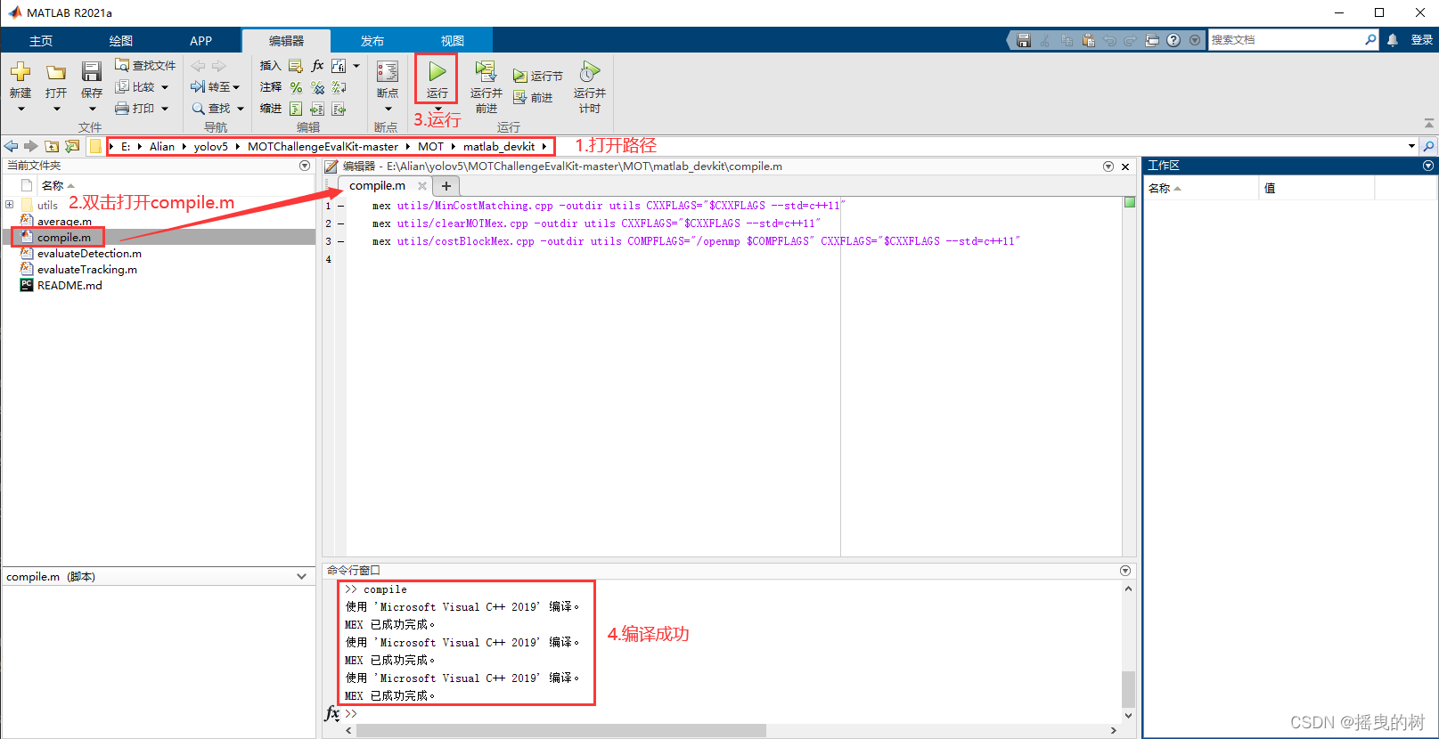Select README.md in file list

(x=69, y=286)
